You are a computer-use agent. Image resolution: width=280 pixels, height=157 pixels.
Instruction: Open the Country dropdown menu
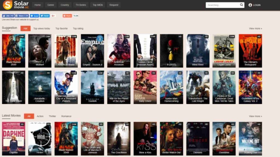tap(65, 5)
